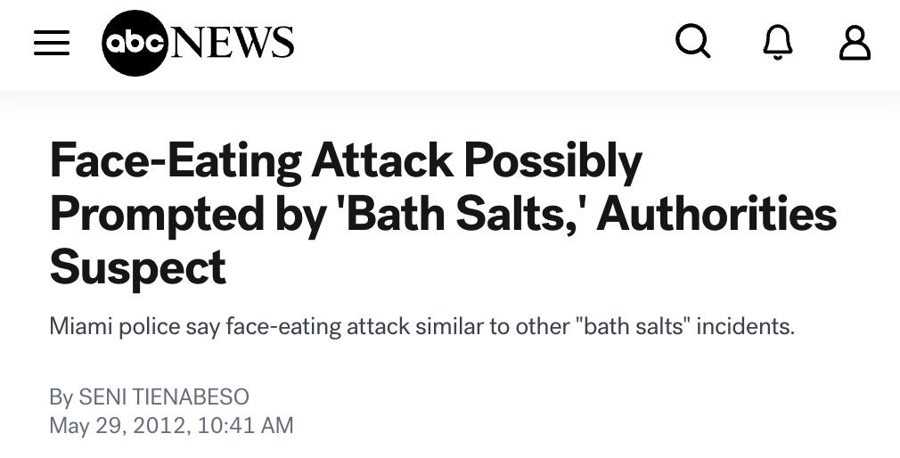Viewport: 900px width, 458px height.
Task: Select author name Seni Tienabeso
Action: (164, 397)
